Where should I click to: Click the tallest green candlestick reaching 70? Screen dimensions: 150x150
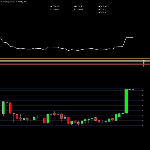pos(126,101)
